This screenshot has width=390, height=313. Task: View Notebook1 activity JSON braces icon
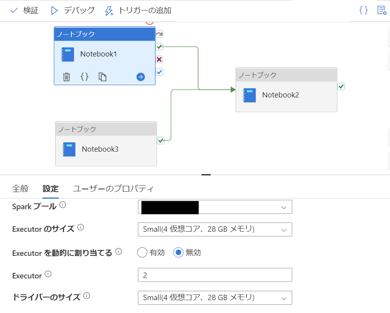[x=85, y=77]
